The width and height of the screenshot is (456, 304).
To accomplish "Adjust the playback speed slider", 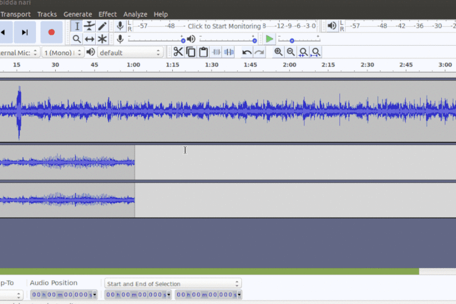I will (x=299, y=39).
